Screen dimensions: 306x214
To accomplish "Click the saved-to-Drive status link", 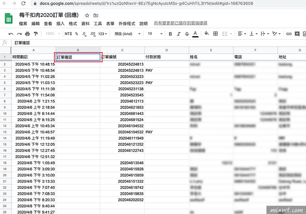I will [180, 23].
